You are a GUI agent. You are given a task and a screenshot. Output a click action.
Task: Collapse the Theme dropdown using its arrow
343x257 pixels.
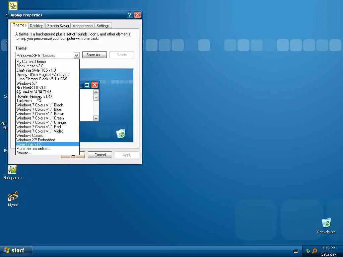coord(76,56)
